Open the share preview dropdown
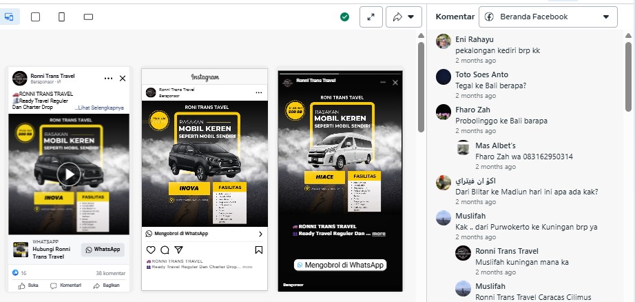The width and height of the screenshot is (635, 302). (404, 17)
